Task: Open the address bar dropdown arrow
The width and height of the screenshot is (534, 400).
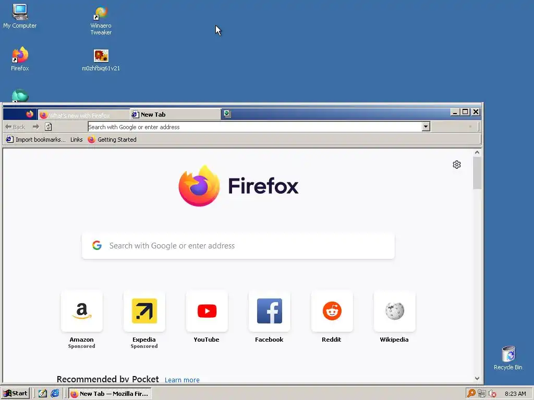Action: (426, 127)
